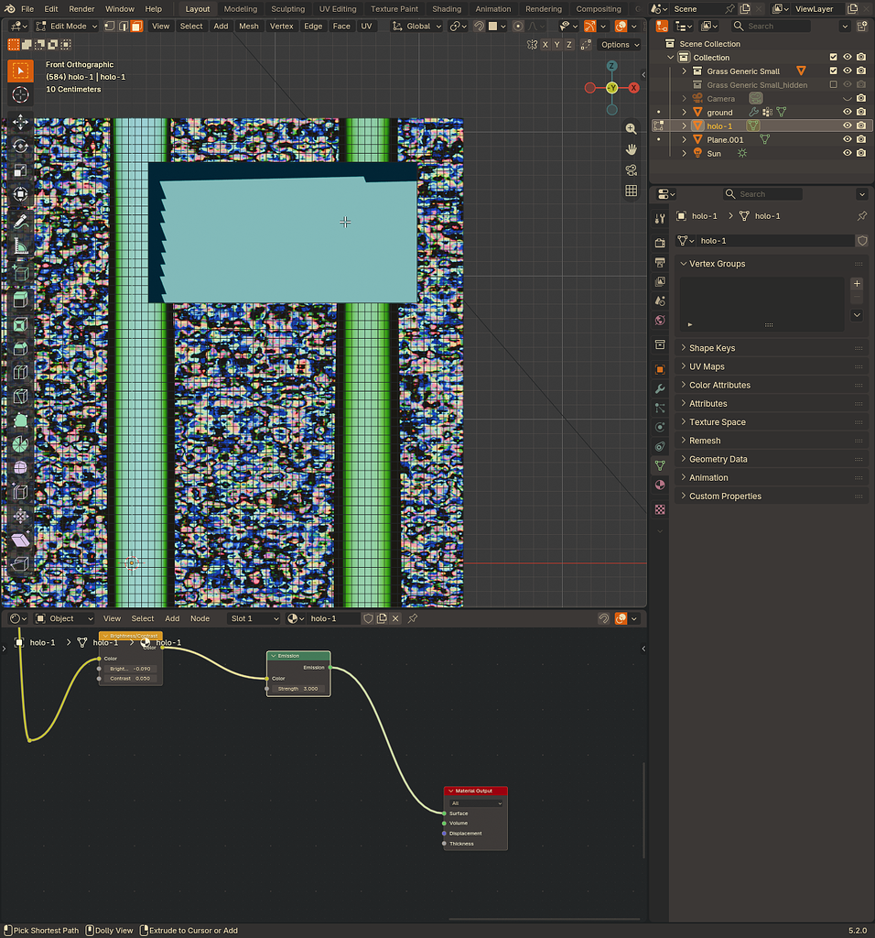This screenshot has width=875, height=938.
Task: Open the File menu
Action: click(27, 9)
